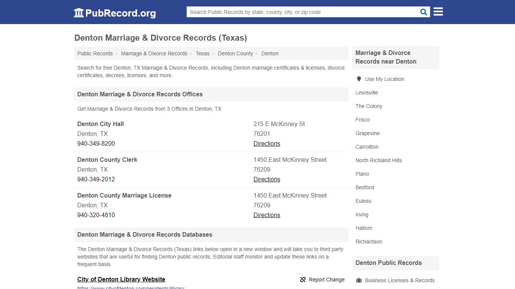The height and width of the screenshot is (289, 515).
Task: Open Frisco marriage records
Action: 363,120
